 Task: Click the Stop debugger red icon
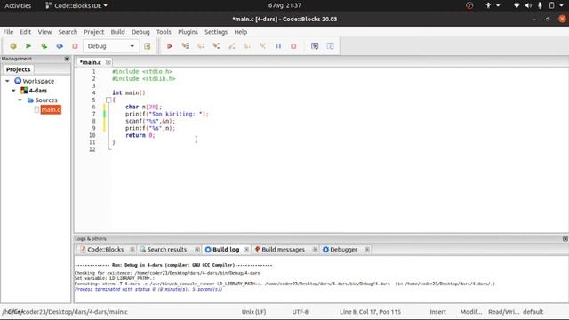(x=293, y=46)
